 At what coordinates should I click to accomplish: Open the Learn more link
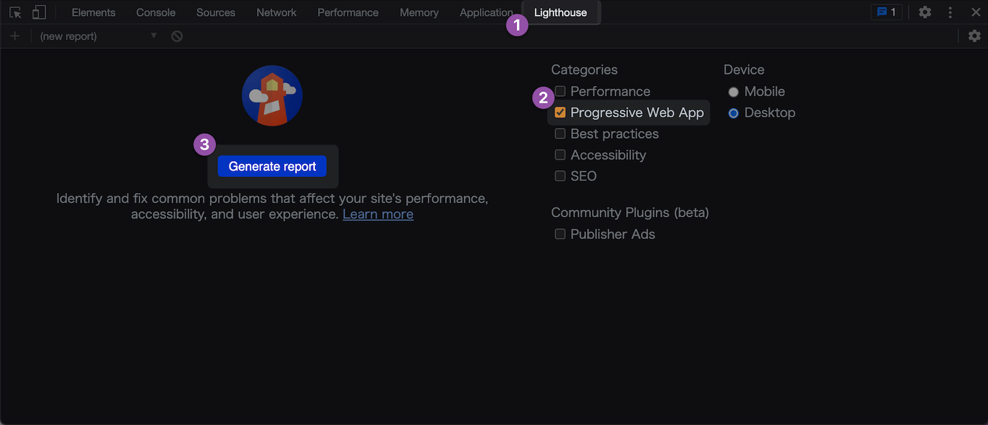(378, 214)
